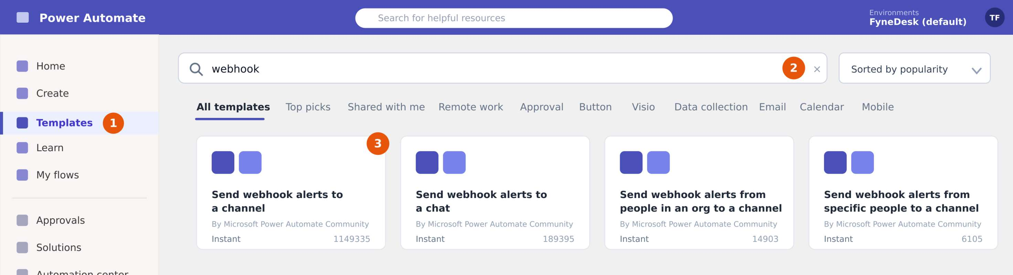Open the Button tab
Image resolution: width=1013 pixels, height=275 pixels.
click(x=595, y=107)
